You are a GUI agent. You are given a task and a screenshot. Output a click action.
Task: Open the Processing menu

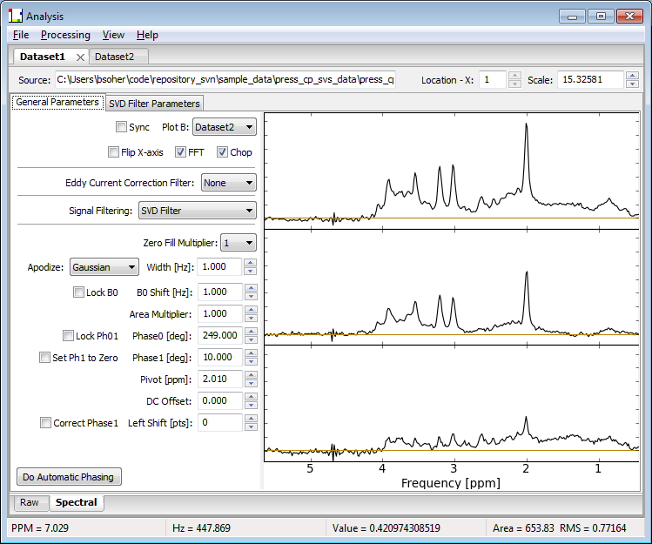pos(65,35)
